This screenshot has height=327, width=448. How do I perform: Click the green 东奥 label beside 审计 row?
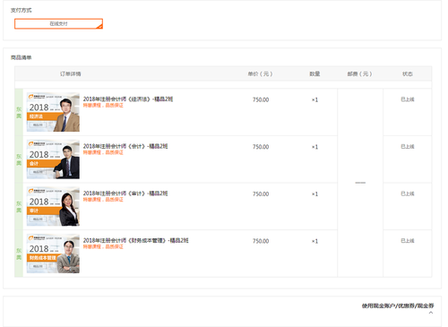(19, 207)
